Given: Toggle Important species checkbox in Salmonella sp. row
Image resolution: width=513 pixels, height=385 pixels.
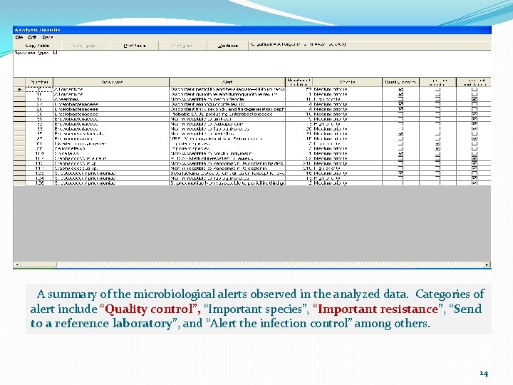Looking at the screenshot, I should coord(438,148).
